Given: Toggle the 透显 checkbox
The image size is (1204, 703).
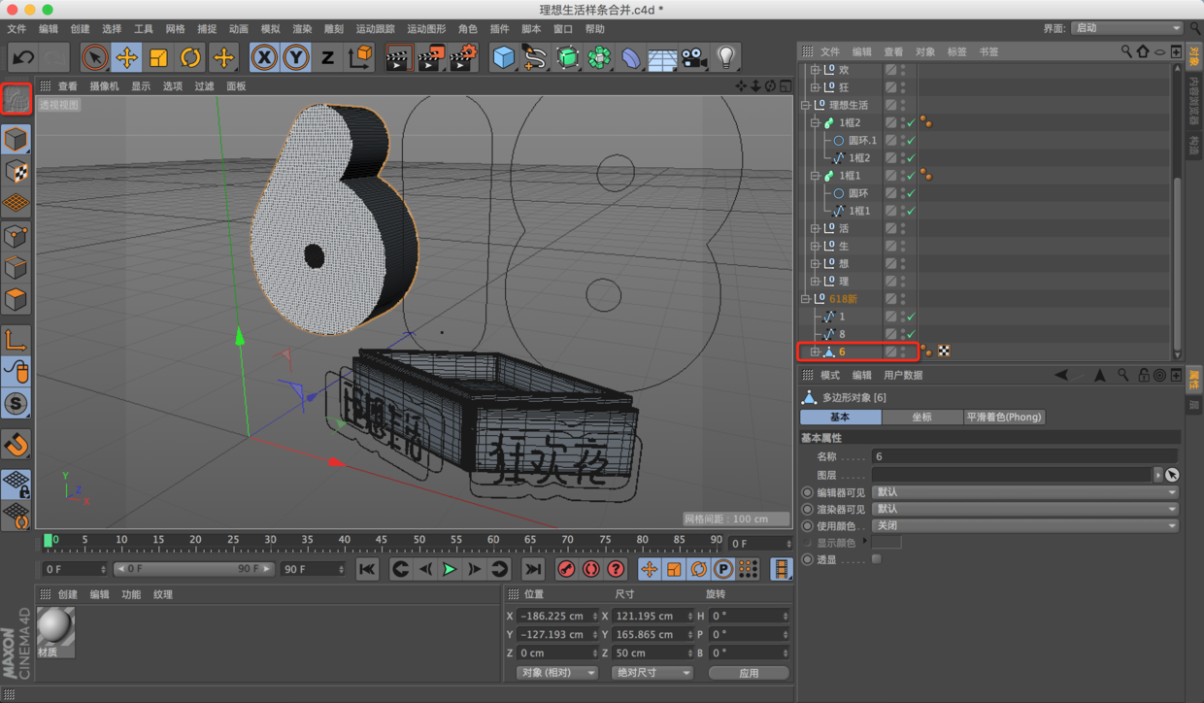Looking at the screenshot, I should [877, 559].
